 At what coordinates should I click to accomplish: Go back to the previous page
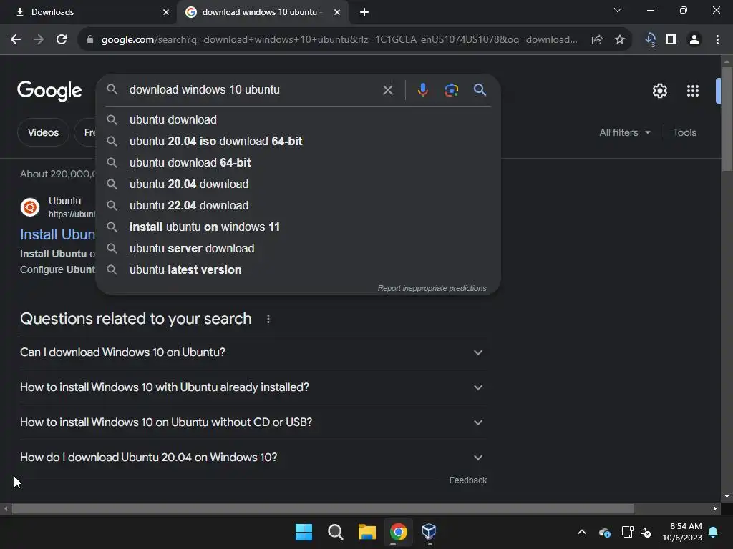pos(16,40)
